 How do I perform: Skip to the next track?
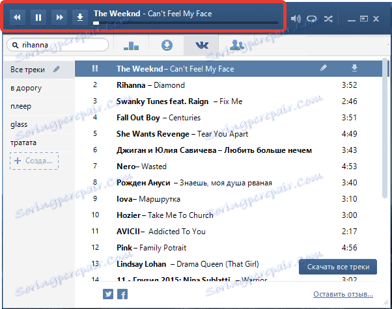coord(59,18)
